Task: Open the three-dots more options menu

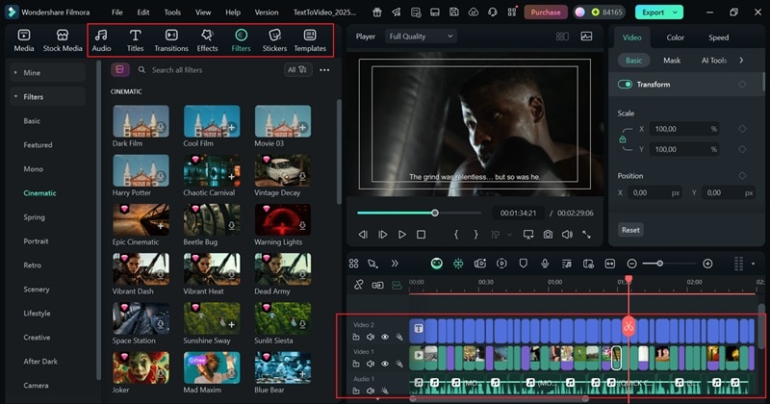Action: click(x=324, y=70)
